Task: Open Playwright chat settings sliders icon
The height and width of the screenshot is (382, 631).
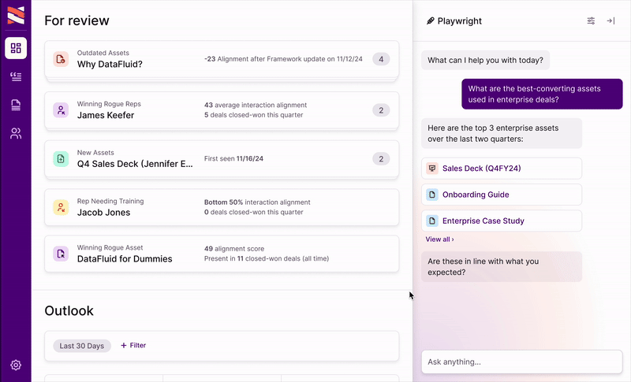Action: 591,21
